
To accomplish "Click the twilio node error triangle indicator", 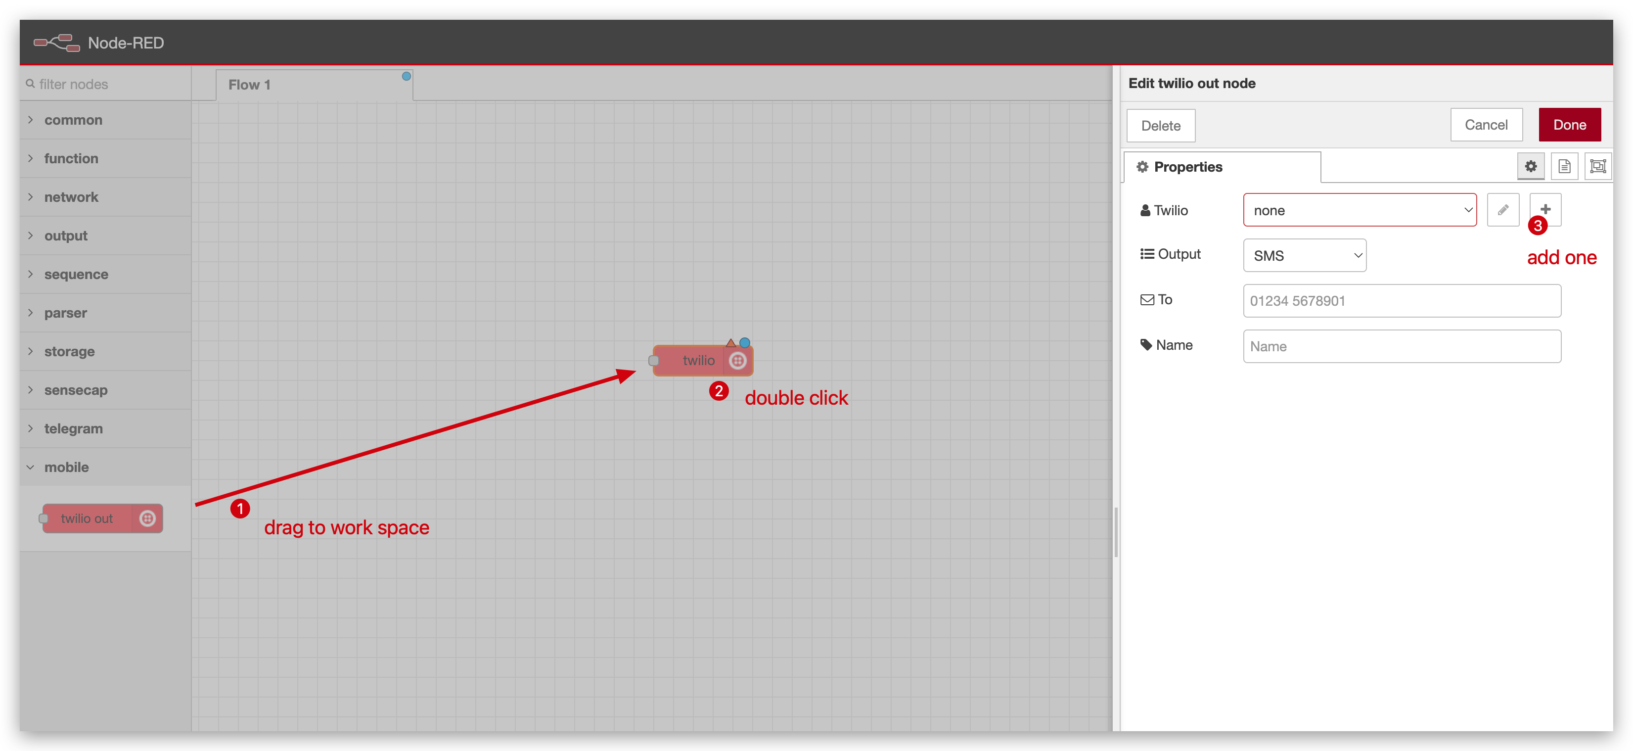I will click(730, 342).
